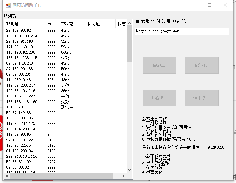Click the IP状态 column header
This screenshot has width=236, height=183.
[x=70, y=24]
